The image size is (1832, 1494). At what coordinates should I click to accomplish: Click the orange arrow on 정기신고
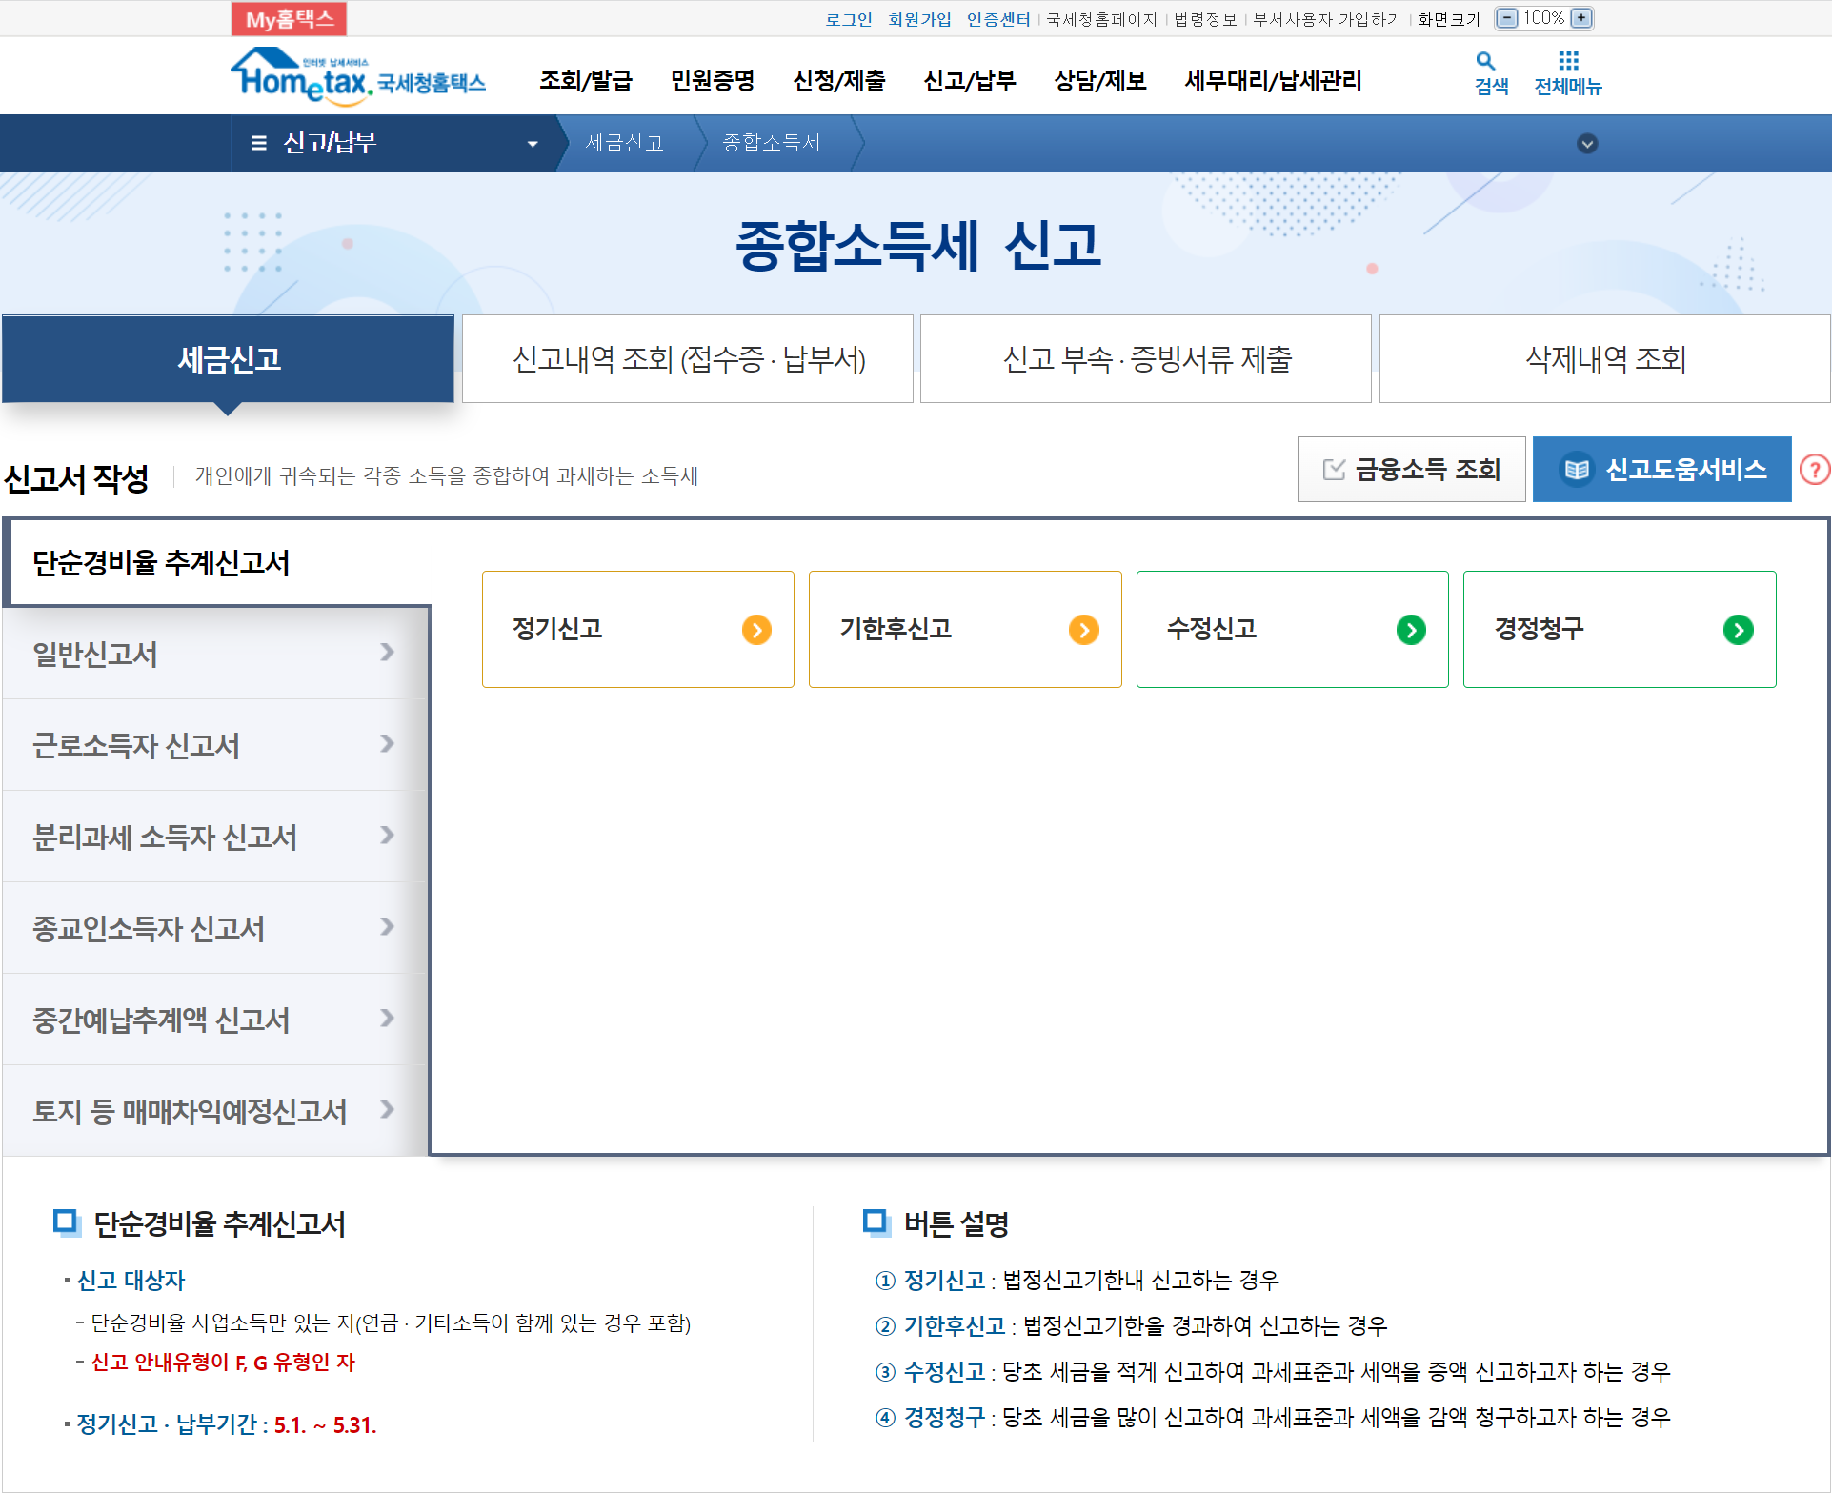click(x=756, y=630)
